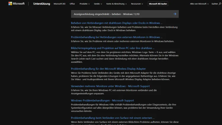Image resolution: width=222 pixels, height=125 pixels.
Task: Expand Alles von Microsoft dropdown
Action: (199, 4)
